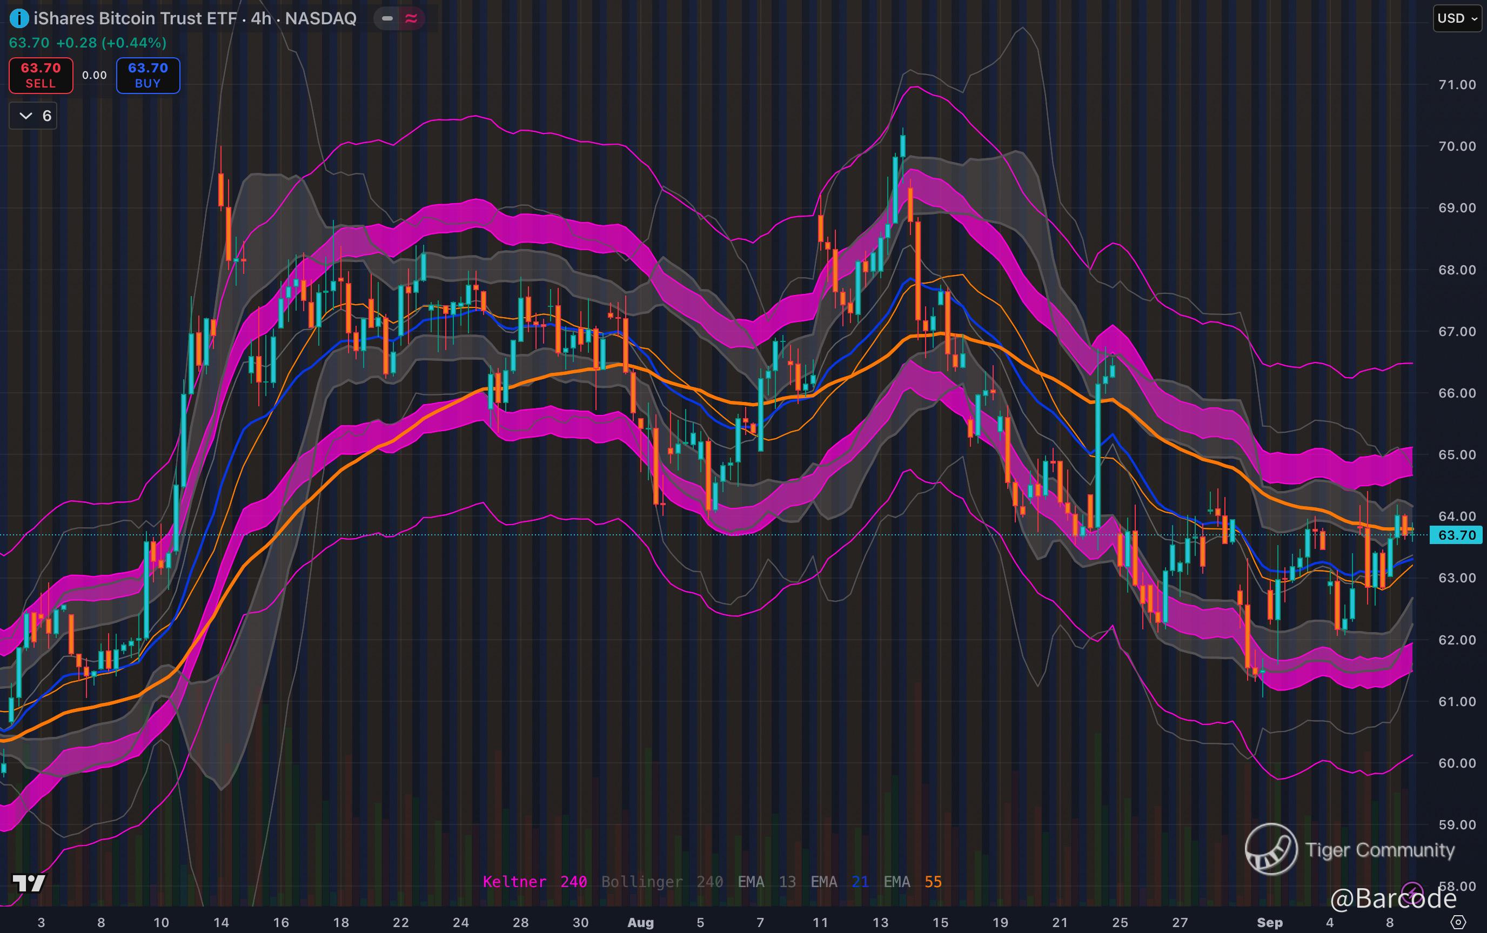Click the red 63.70 SELL button
The width and height of the screenshot is (1487, 933).
click(41, 75)
